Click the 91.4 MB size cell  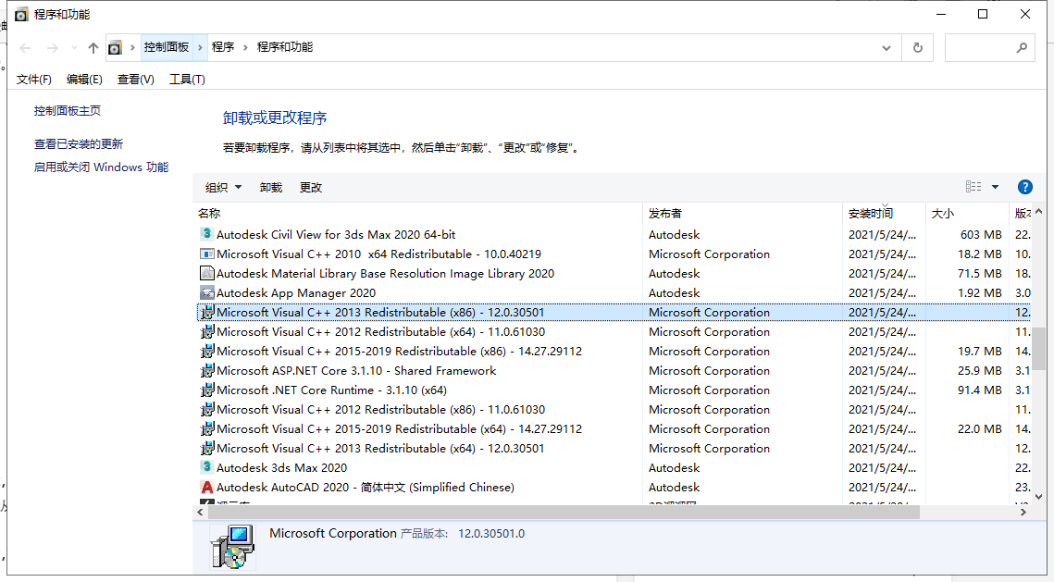click(x=979, y=390)
